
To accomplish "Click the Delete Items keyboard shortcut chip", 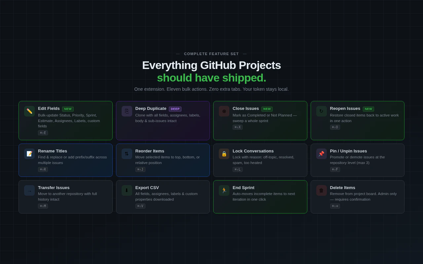I will coord(335,206).
